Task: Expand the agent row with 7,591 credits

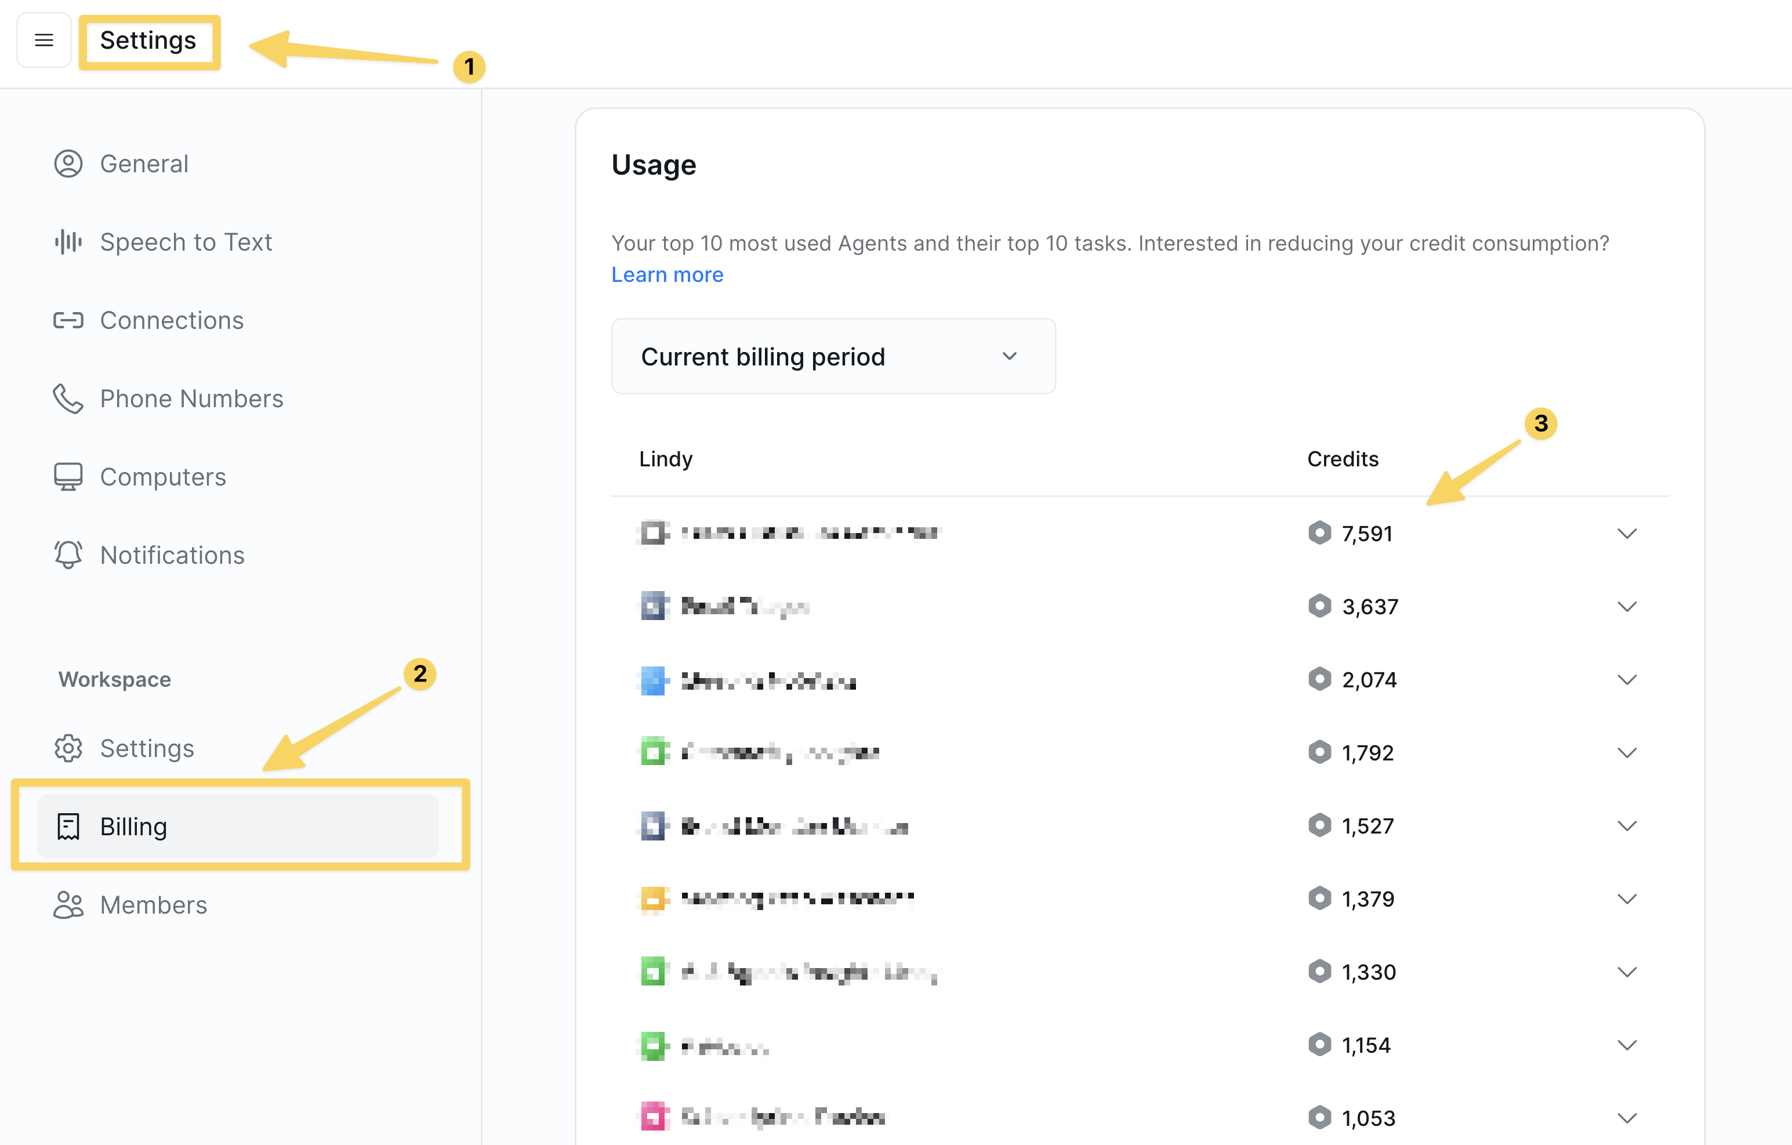Action: tap(1627, 533)
